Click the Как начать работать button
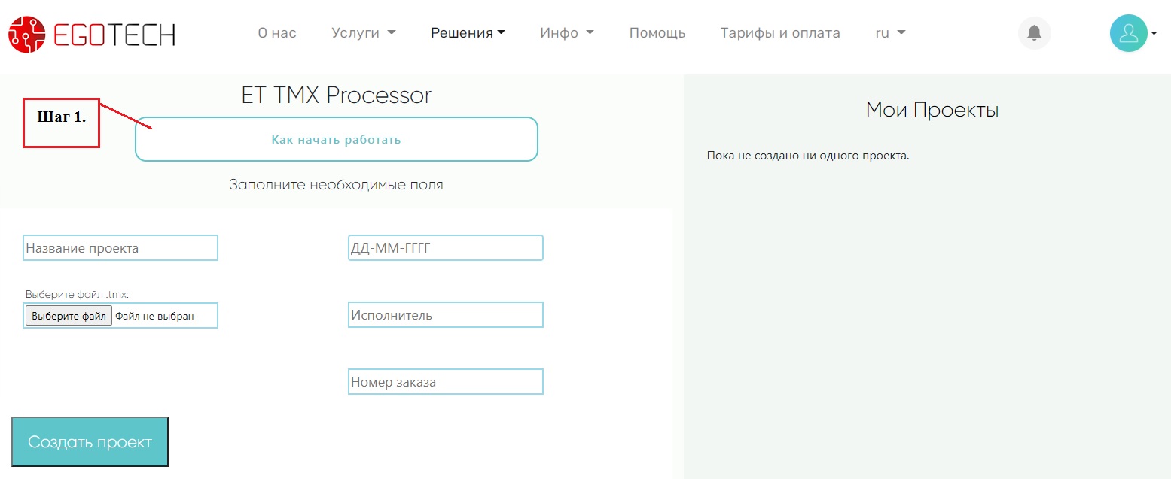 coord(336,139)
